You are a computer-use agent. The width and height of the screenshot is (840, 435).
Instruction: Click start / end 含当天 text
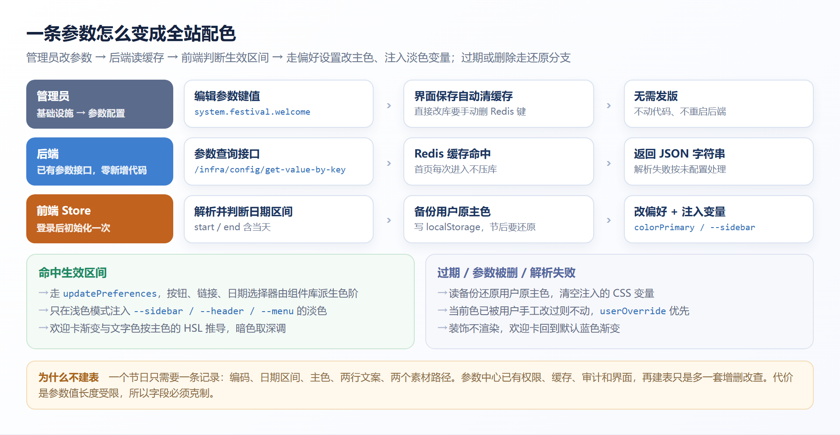coord(233,227)
